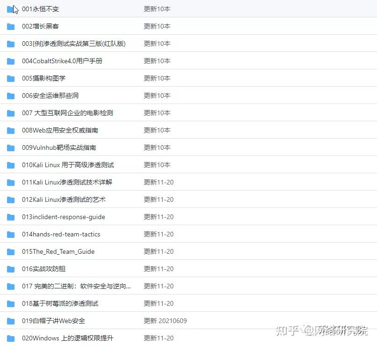Open 017 完美的二进制：软件安全与逆向 name
This screenshot has width=377, height=346.
76,286
